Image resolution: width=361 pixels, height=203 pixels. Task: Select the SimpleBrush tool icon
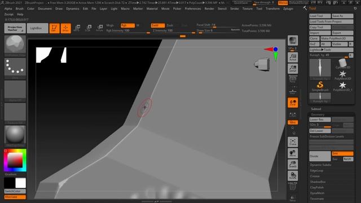[x=320, y=86]
